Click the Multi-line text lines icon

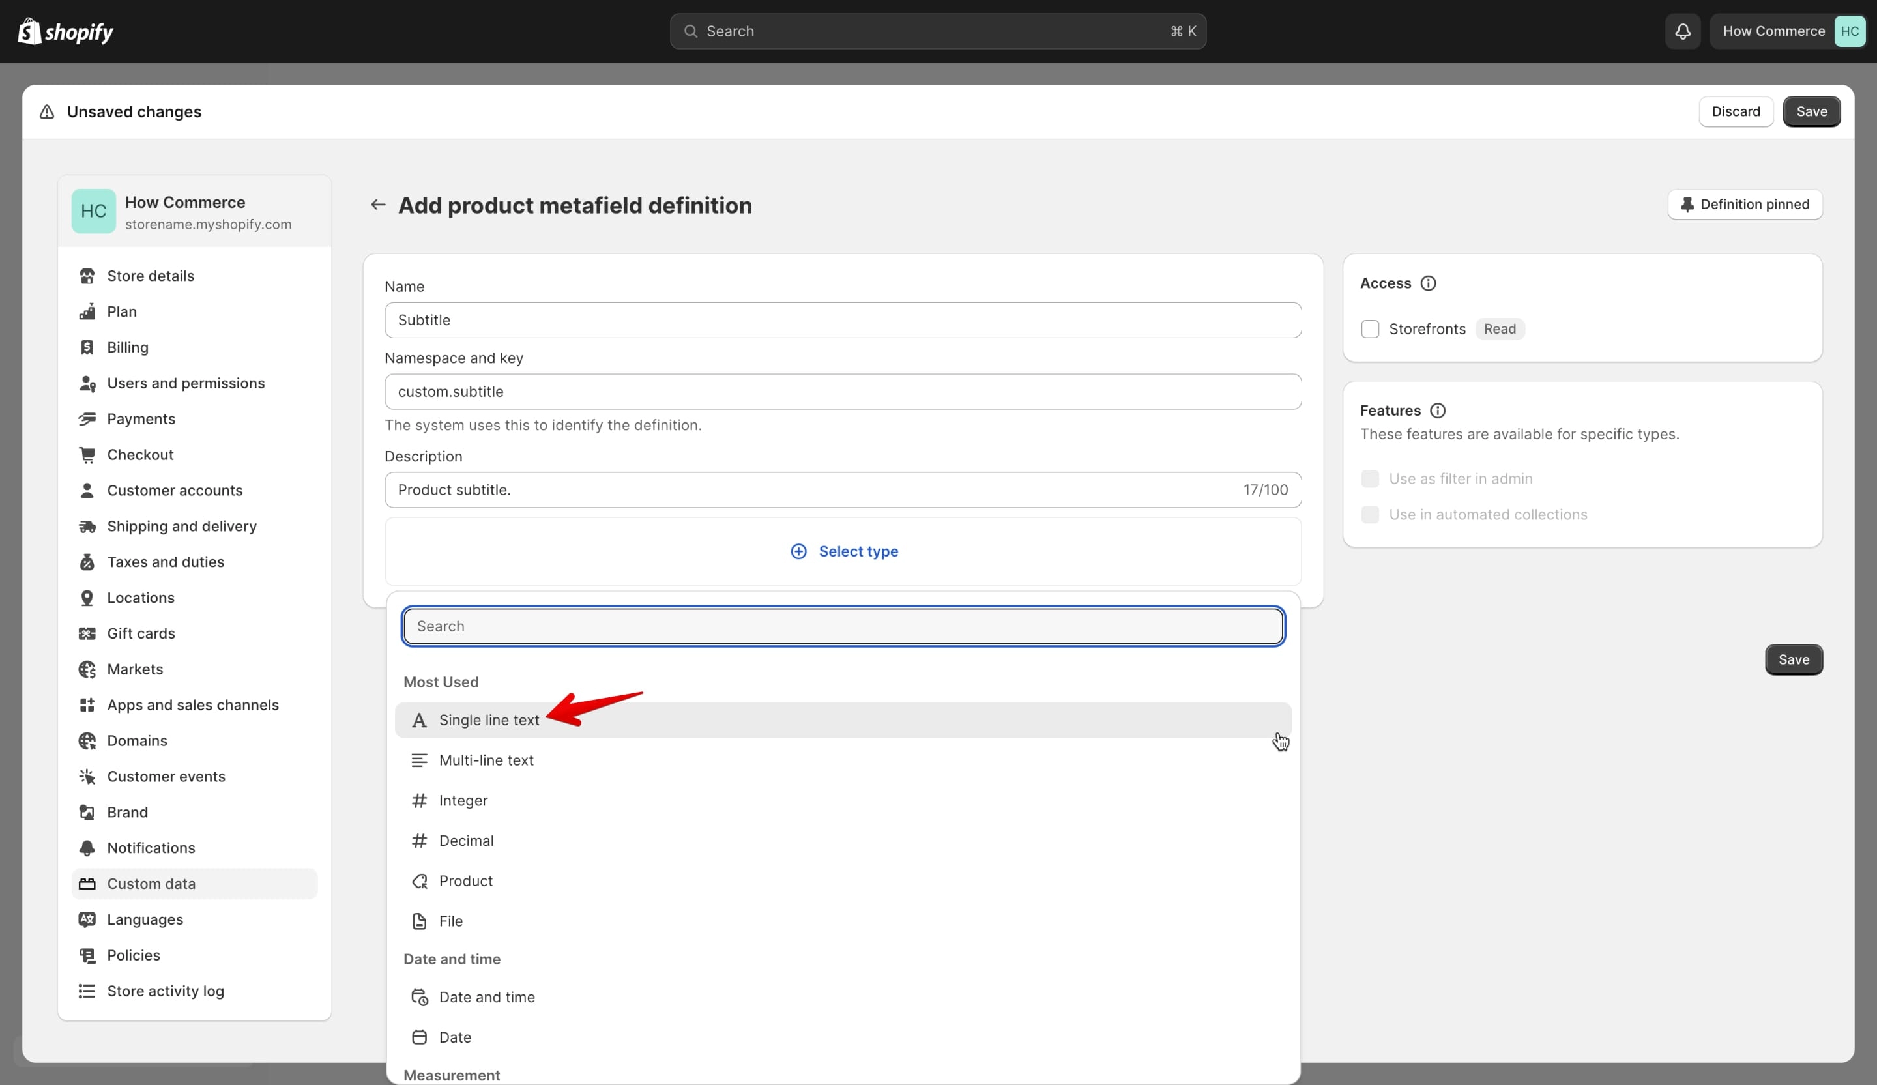pyautogui.click(x=419, y=760)
